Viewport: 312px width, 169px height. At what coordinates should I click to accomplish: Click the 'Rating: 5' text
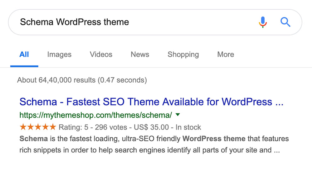(73, 127)
